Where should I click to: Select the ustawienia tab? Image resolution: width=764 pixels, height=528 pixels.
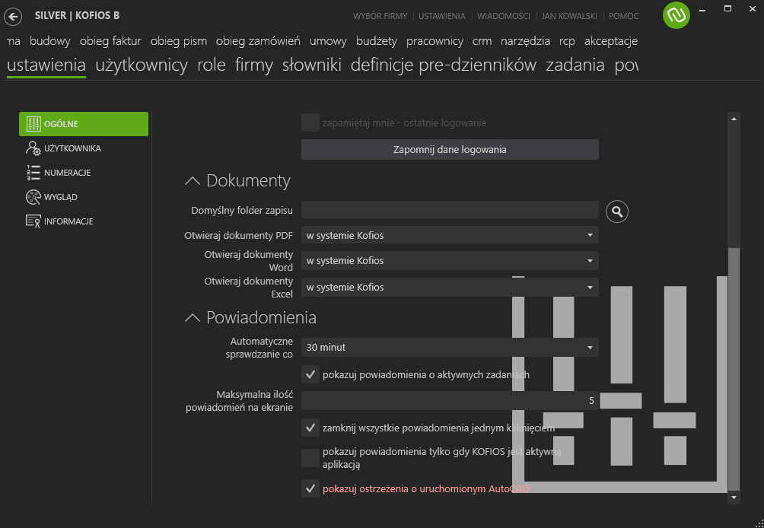coord(46,65)
